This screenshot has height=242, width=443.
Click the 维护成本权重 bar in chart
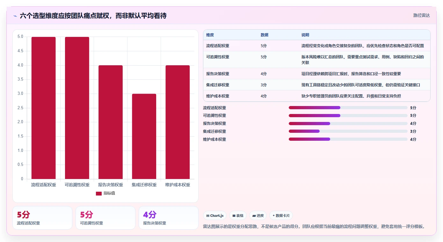point(178,122)
